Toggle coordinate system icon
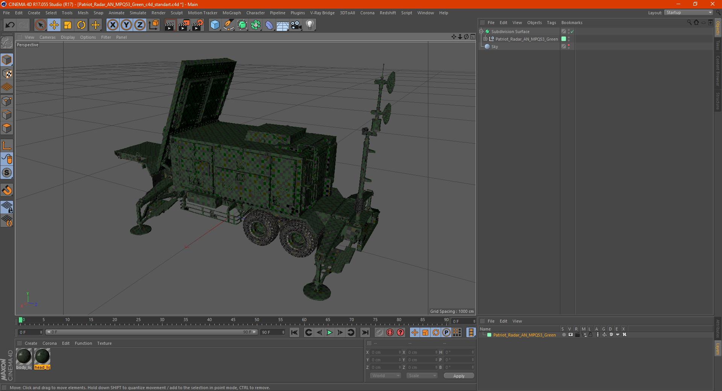Image resolution: width=722 pixels, height=391 pixels. coord(154,25)
